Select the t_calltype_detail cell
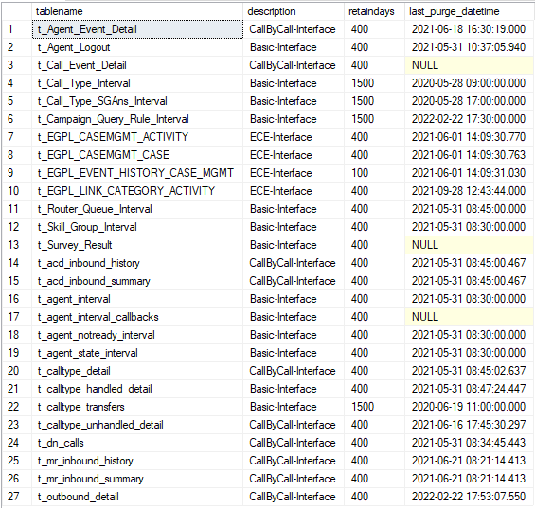The width and height of the screenshot is (535, 508). pos(137,371)
